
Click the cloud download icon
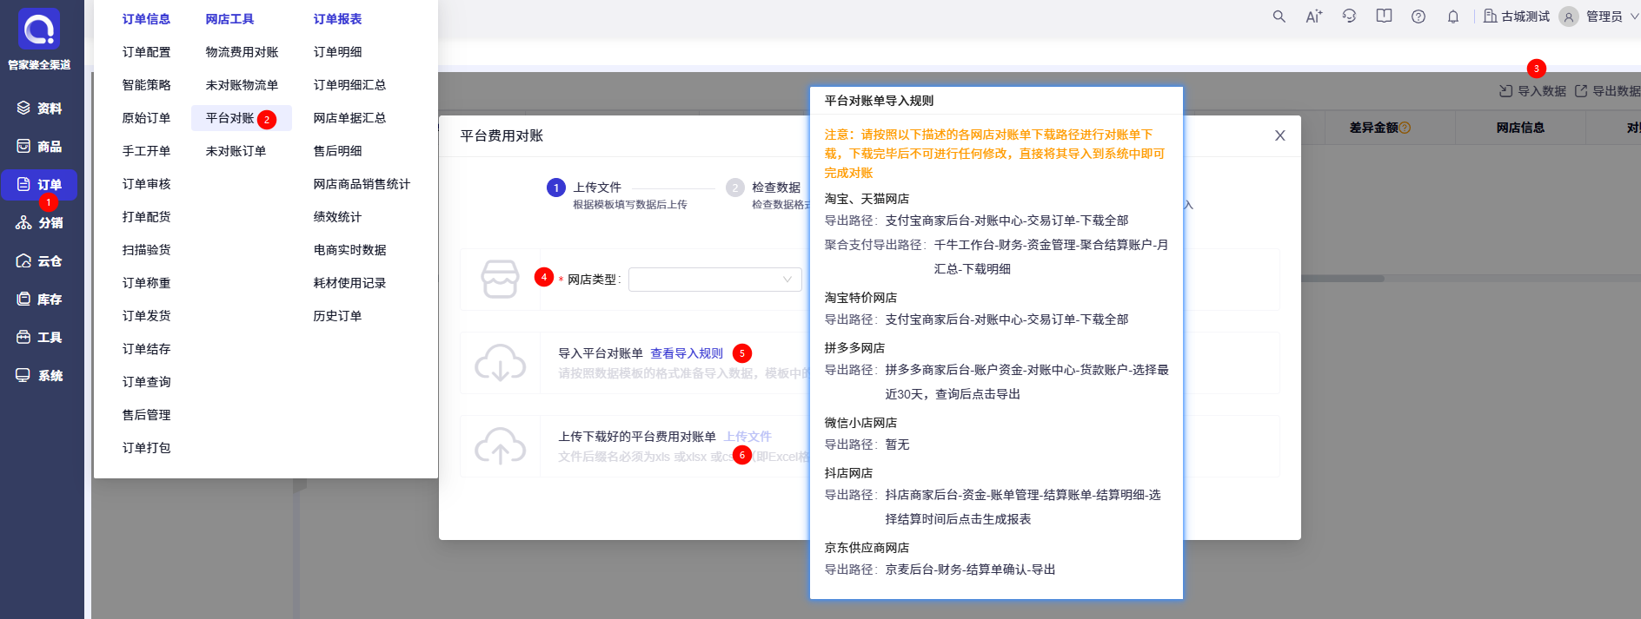[500, 363]
